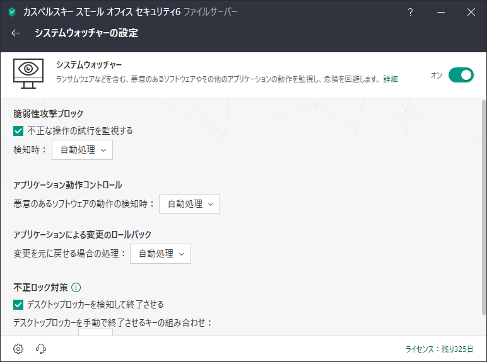The height and width of the screenshot is (362, 487).
Task: Click the アプリケーションによる変更のロールバック heading
Action: coord(82,235)
